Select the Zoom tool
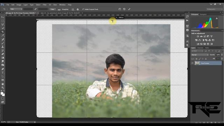The height and width of the screenshot is (126, 224). coord(2,87)
